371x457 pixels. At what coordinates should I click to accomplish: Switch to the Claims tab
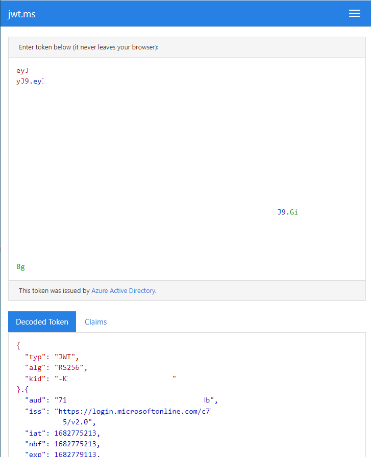(95, 321)
